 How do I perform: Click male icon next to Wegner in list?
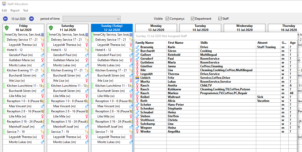click(137, 128)
